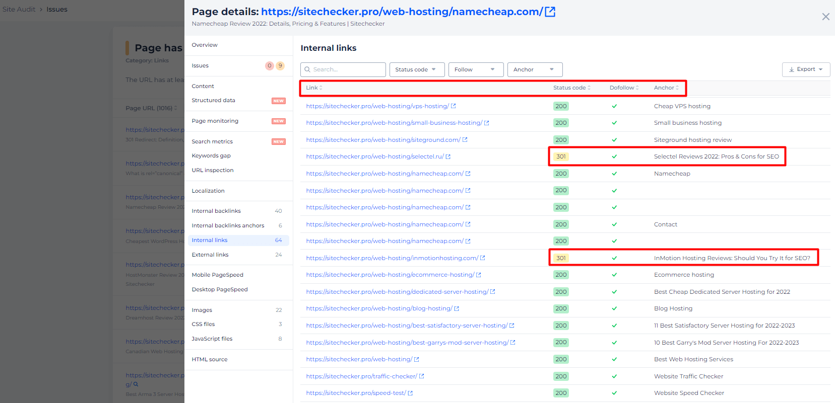
Task: Click the 301 status badge for inmotionhosting.com
Action: point(561,258)
